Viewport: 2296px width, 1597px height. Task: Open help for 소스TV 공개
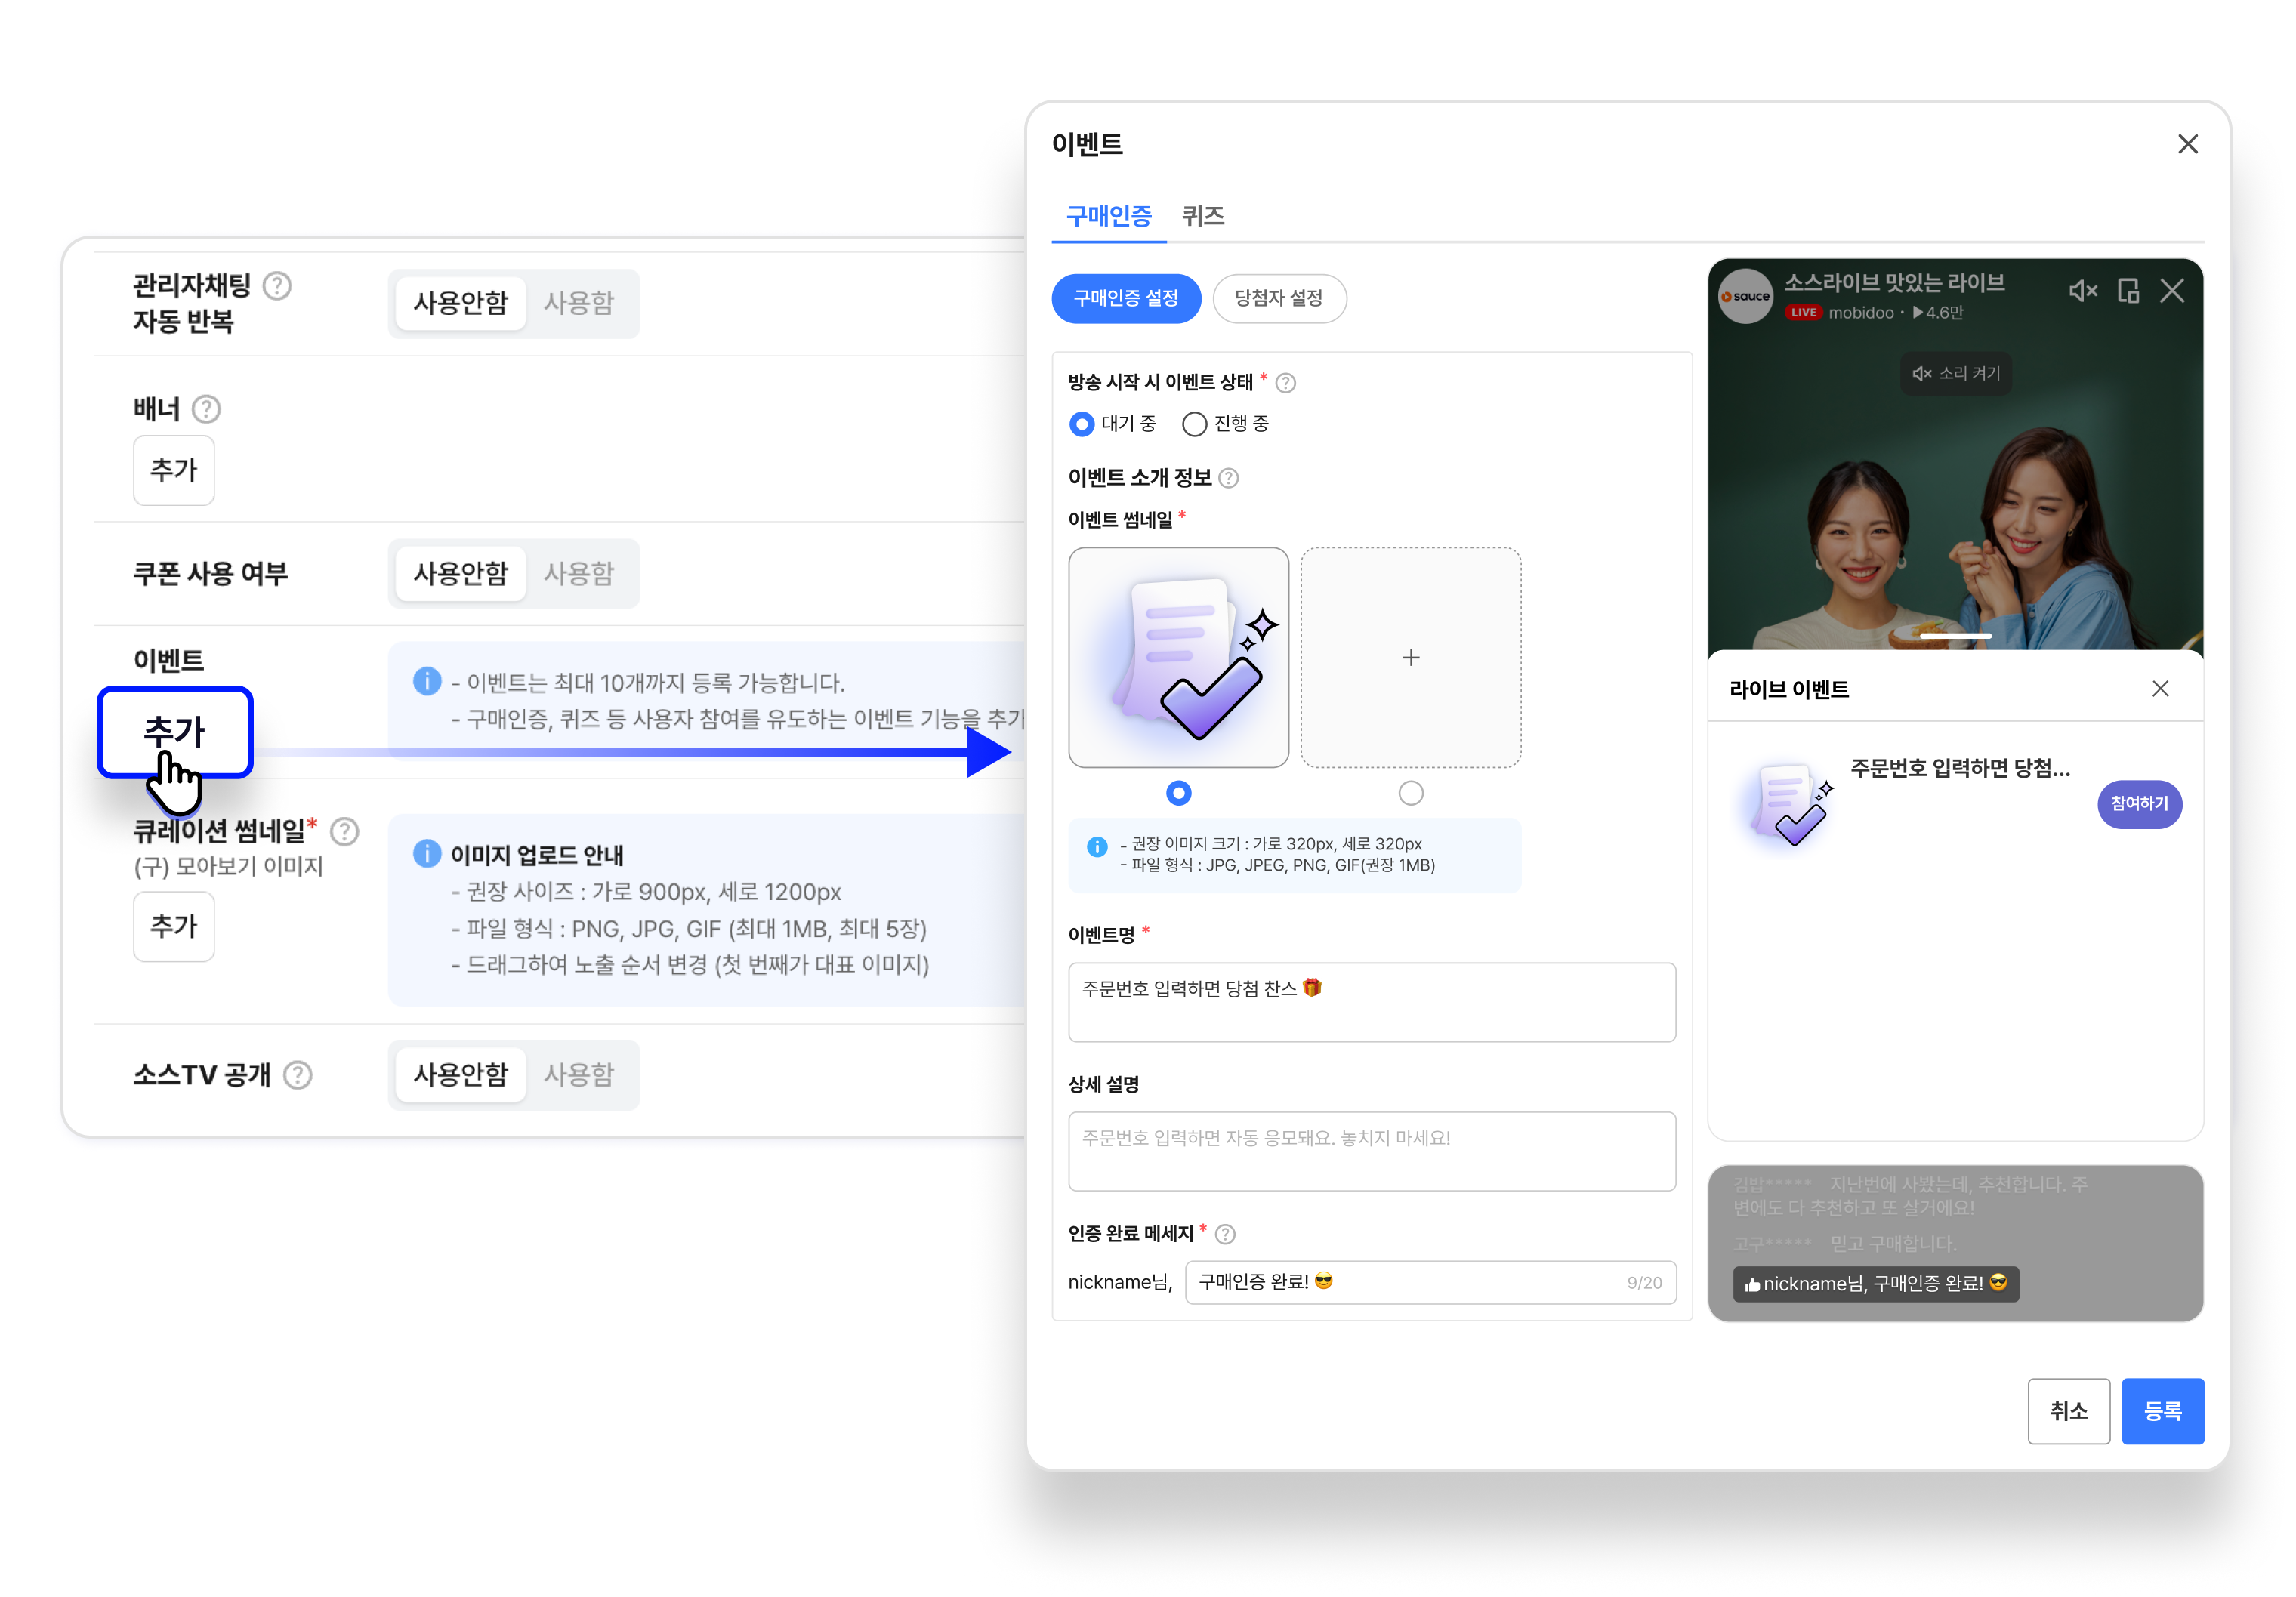[297, 1075]
